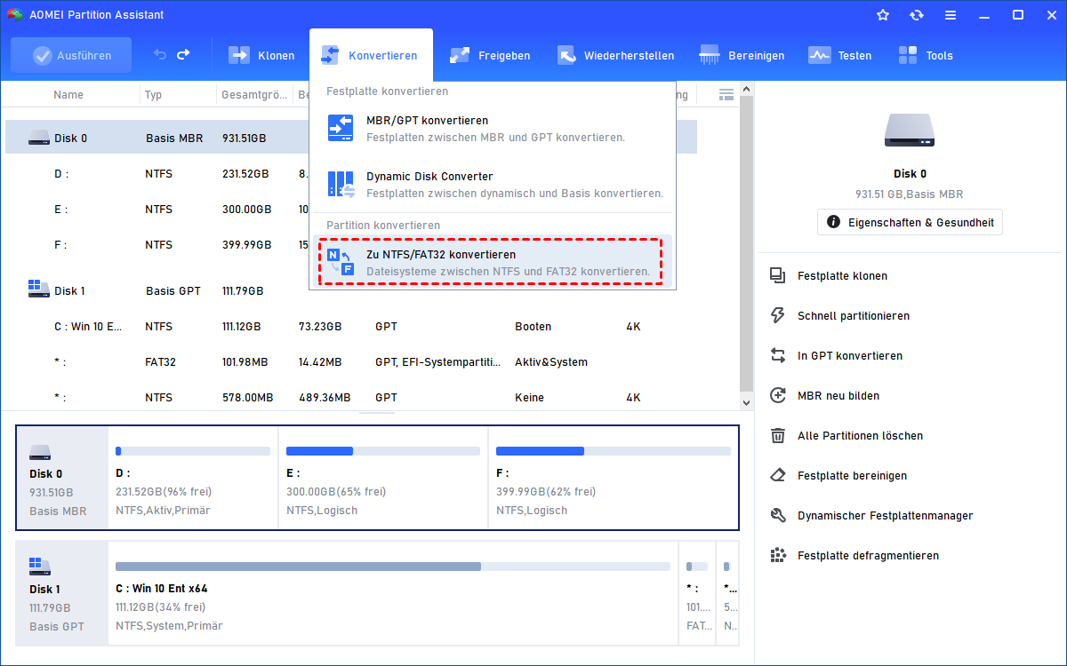1067x666 pixels.
Task: Select the FAT32 EFI partition row
Action: [x=351, y=362]
